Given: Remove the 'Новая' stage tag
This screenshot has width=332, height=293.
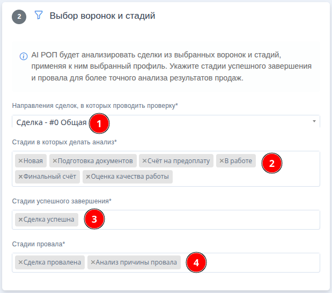Looking at the screenshot, I should [20, 160].
